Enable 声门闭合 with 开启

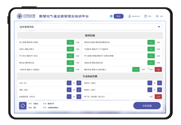point(70,56)
